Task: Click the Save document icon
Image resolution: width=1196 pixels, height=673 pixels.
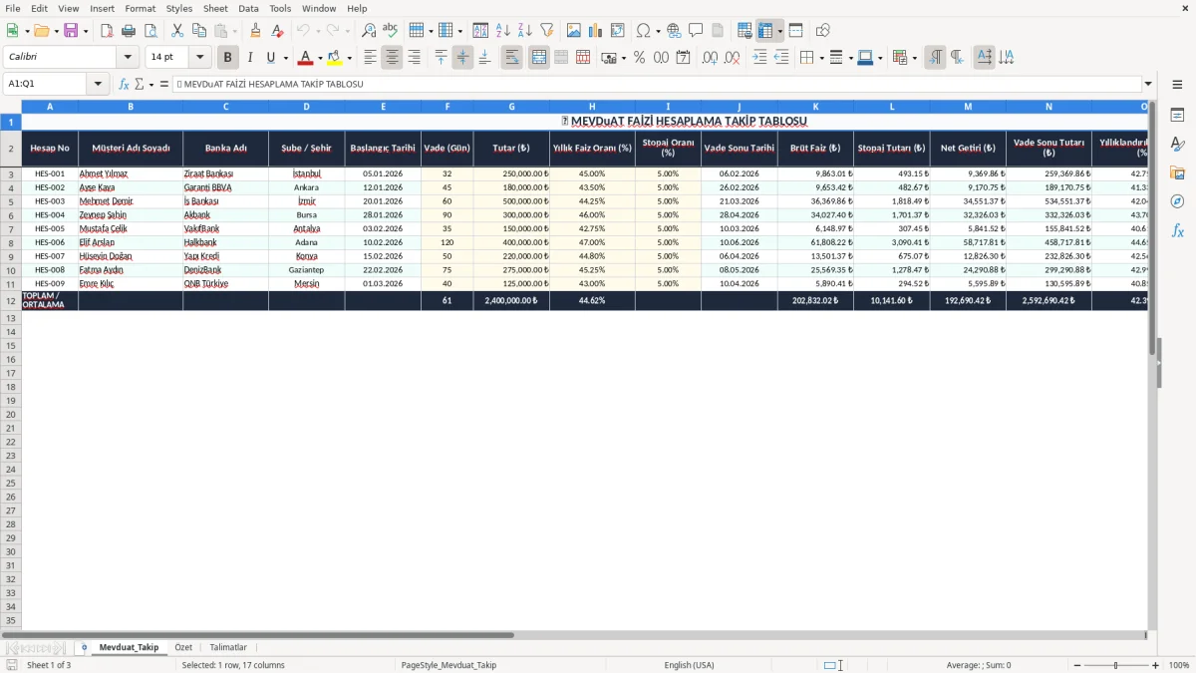Action: [71, 31]
